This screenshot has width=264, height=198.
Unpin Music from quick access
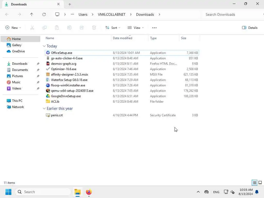[38, 82]
